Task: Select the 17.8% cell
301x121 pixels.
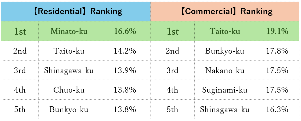Action: click(277, 51)
